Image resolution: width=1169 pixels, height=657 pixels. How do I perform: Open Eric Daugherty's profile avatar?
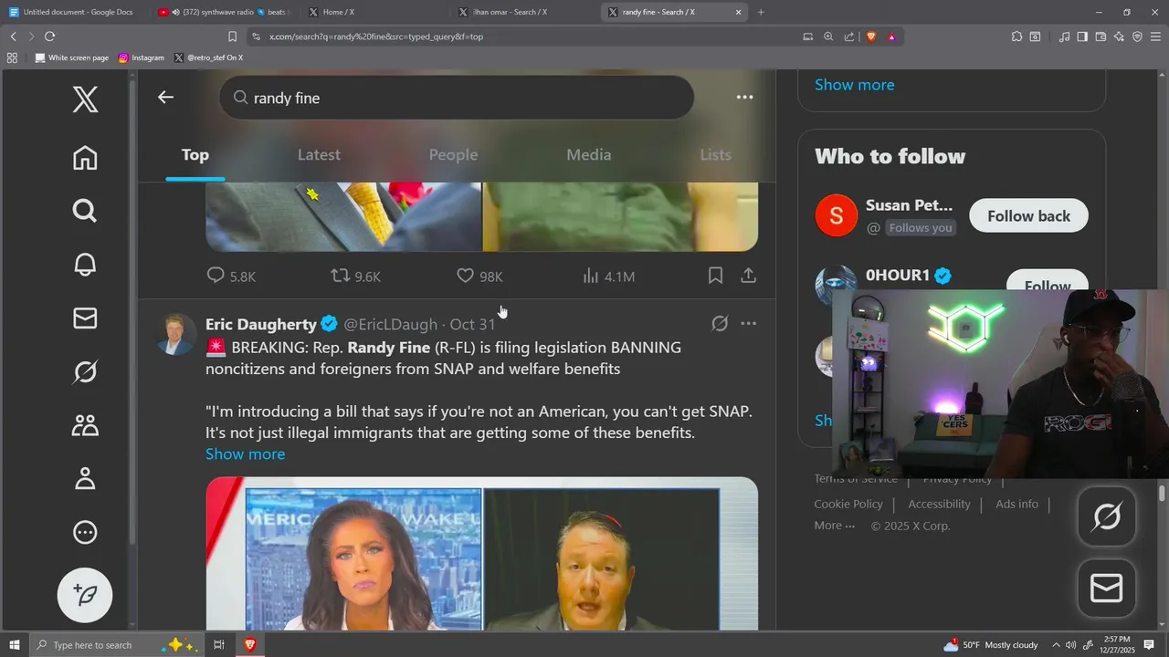pos(175,334)
